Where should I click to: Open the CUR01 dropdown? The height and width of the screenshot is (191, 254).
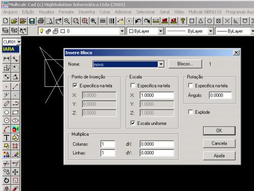(19, 42)
